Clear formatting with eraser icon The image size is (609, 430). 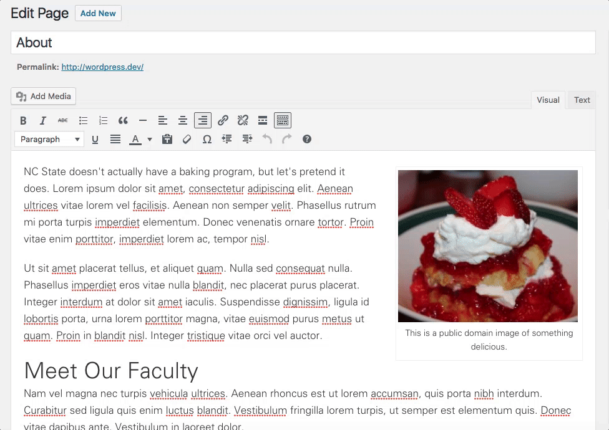[x=187, y=139]
